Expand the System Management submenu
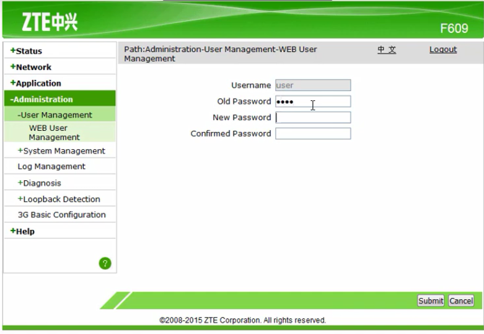Viewport: 484px width, 334px height. tap(61, 151)
